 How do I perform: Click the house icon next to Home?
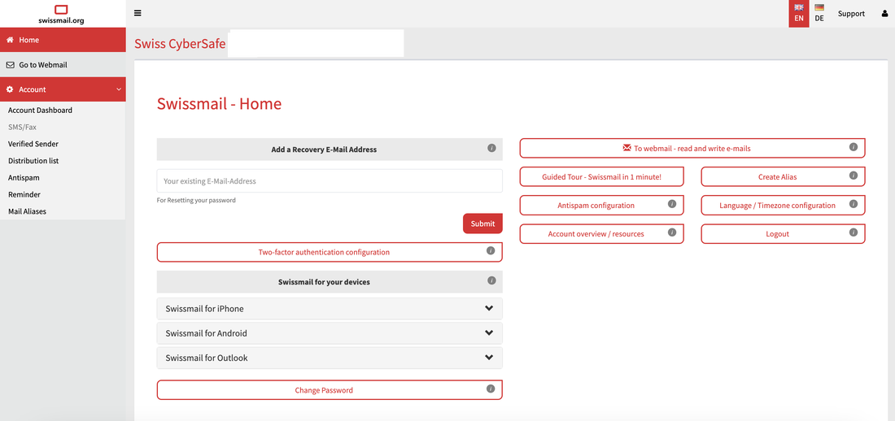point(10,40)
